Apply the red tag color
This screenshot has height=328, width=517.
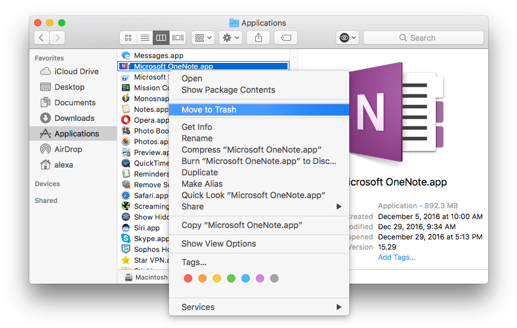(x=188, y=278)
